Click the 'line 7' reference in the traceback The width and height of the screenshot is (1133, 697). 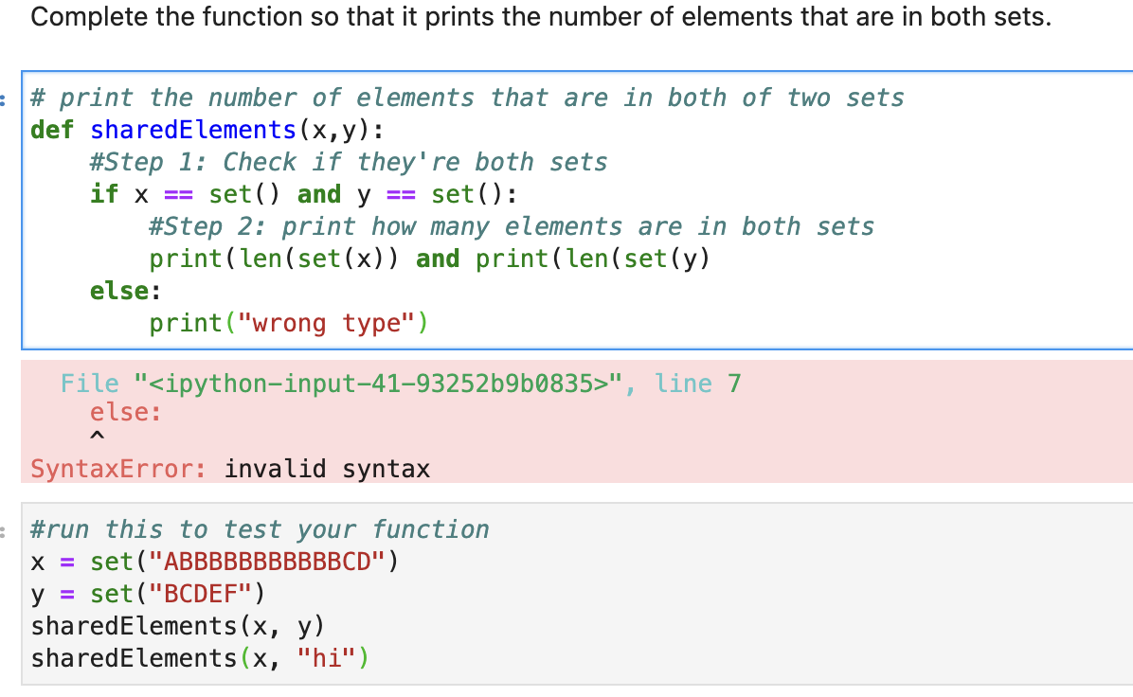(x=698, y=384)
